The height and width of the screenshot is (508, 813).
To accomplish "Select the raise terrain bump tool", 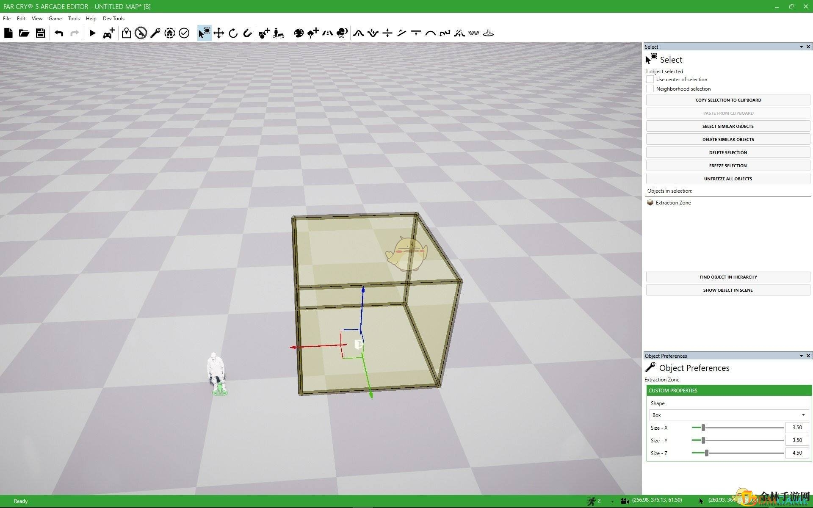I will 359,33.
